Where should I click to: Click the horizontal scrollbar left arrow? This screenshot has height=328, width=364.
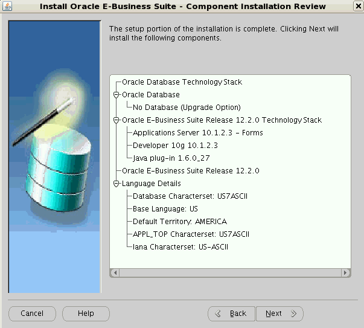click(115, 272)
